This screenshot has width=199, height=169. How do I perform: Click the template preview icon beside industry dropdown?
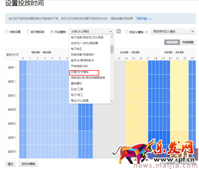[118, 31]
